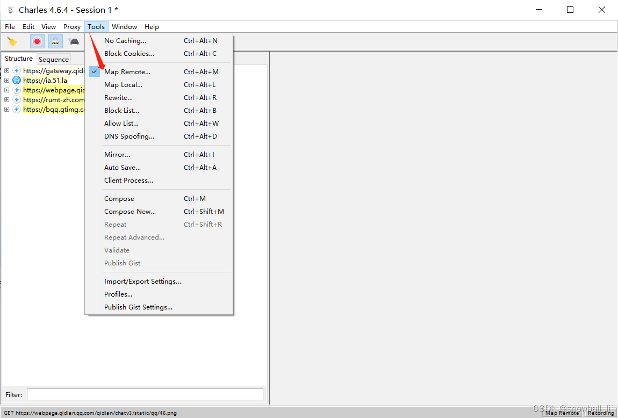Image resolution: width=618 pixels, height=418 pixels.
Task: Choose Block Cookies... menu entry
Action: point(159,54)
